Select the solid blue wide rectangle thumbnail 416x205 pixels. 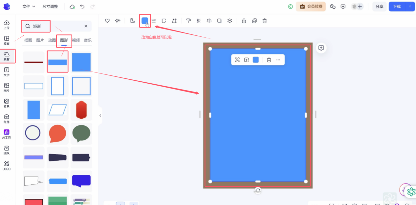pyautogui.click(x=57, y=62)
